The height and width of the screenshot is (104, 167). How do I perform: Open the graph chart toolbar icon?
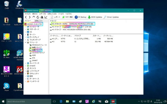(x=46, y=17)
